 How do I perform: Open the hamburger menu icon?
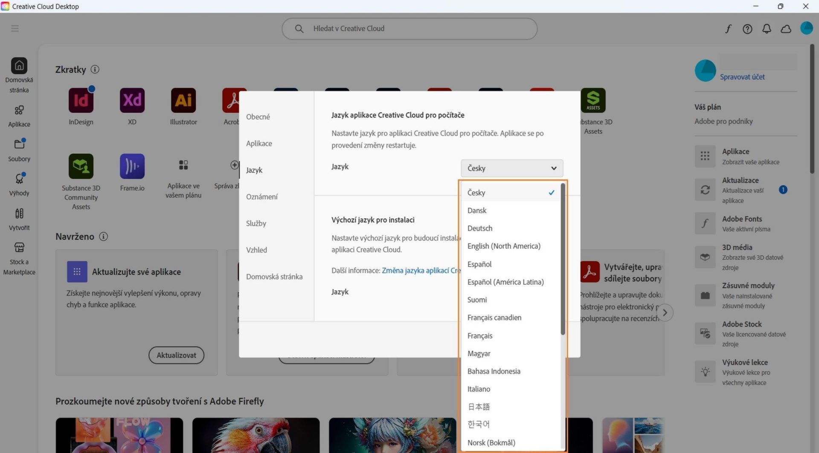[15, 29]
